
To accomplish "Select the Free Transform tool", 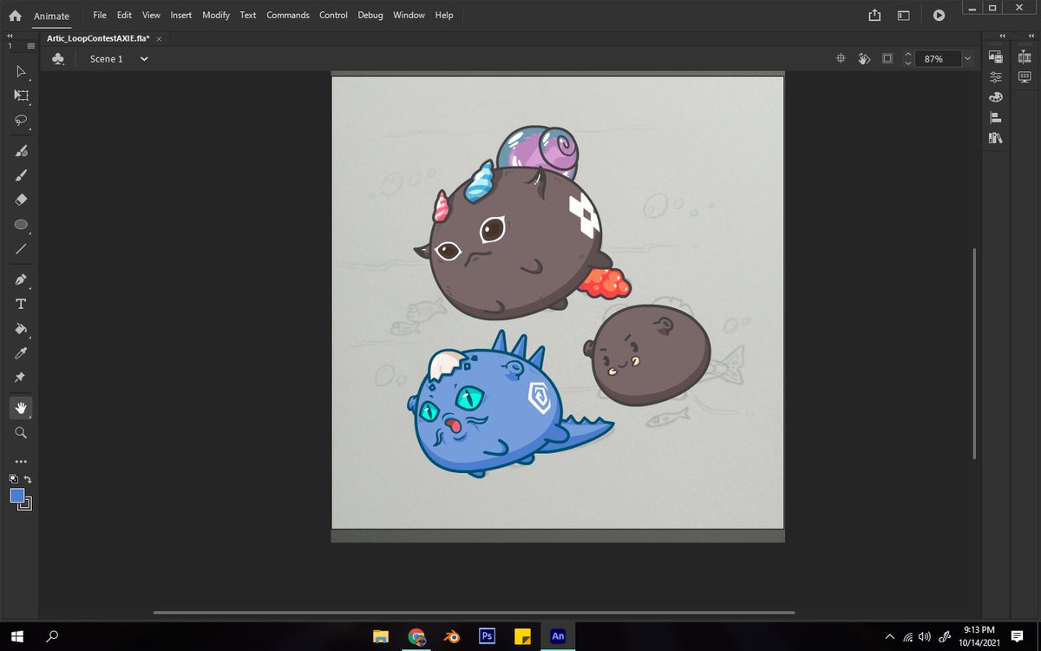I will pos(22,95).
